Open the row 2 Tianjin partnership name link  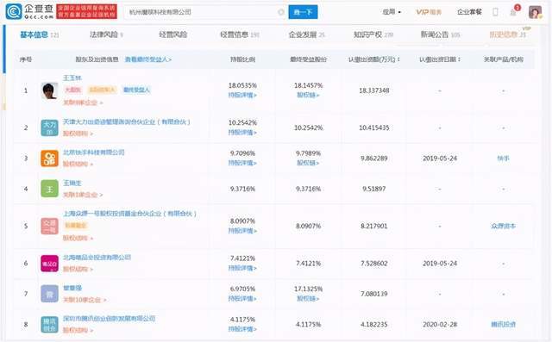(x=127, y=121)
